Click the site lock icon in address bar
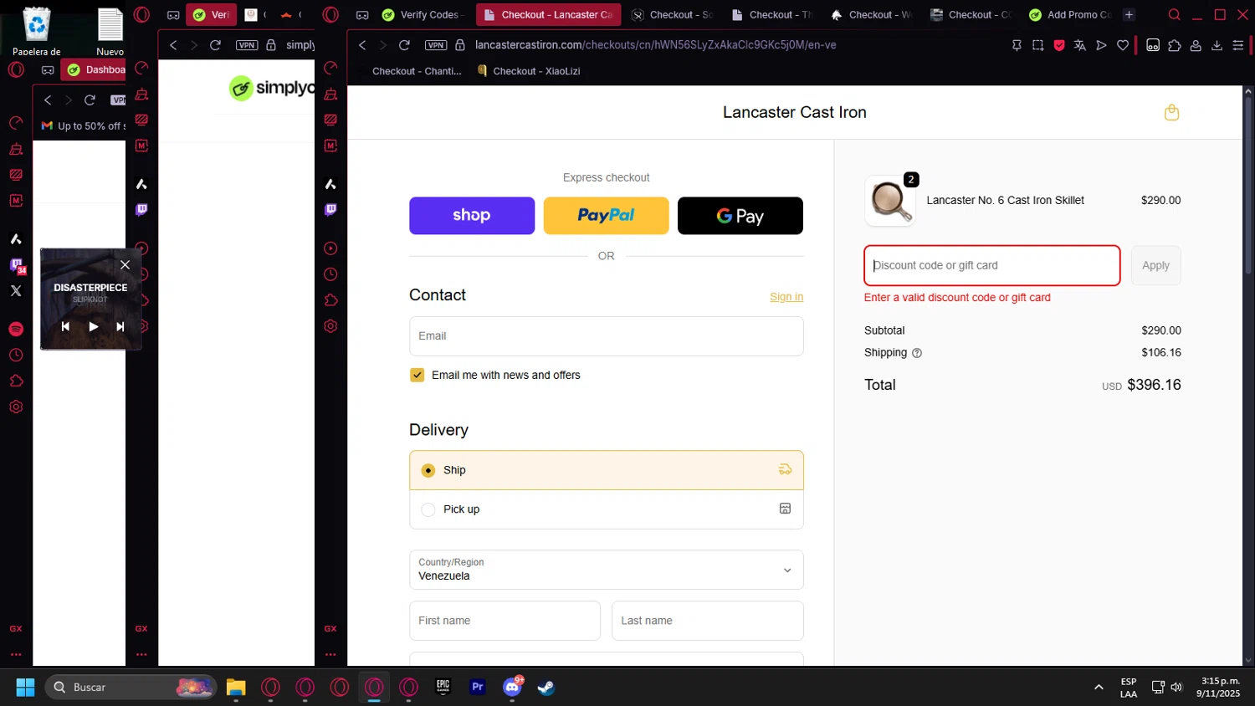The width and height of the screenshot is (1255, 706). (x=459, y=45)
